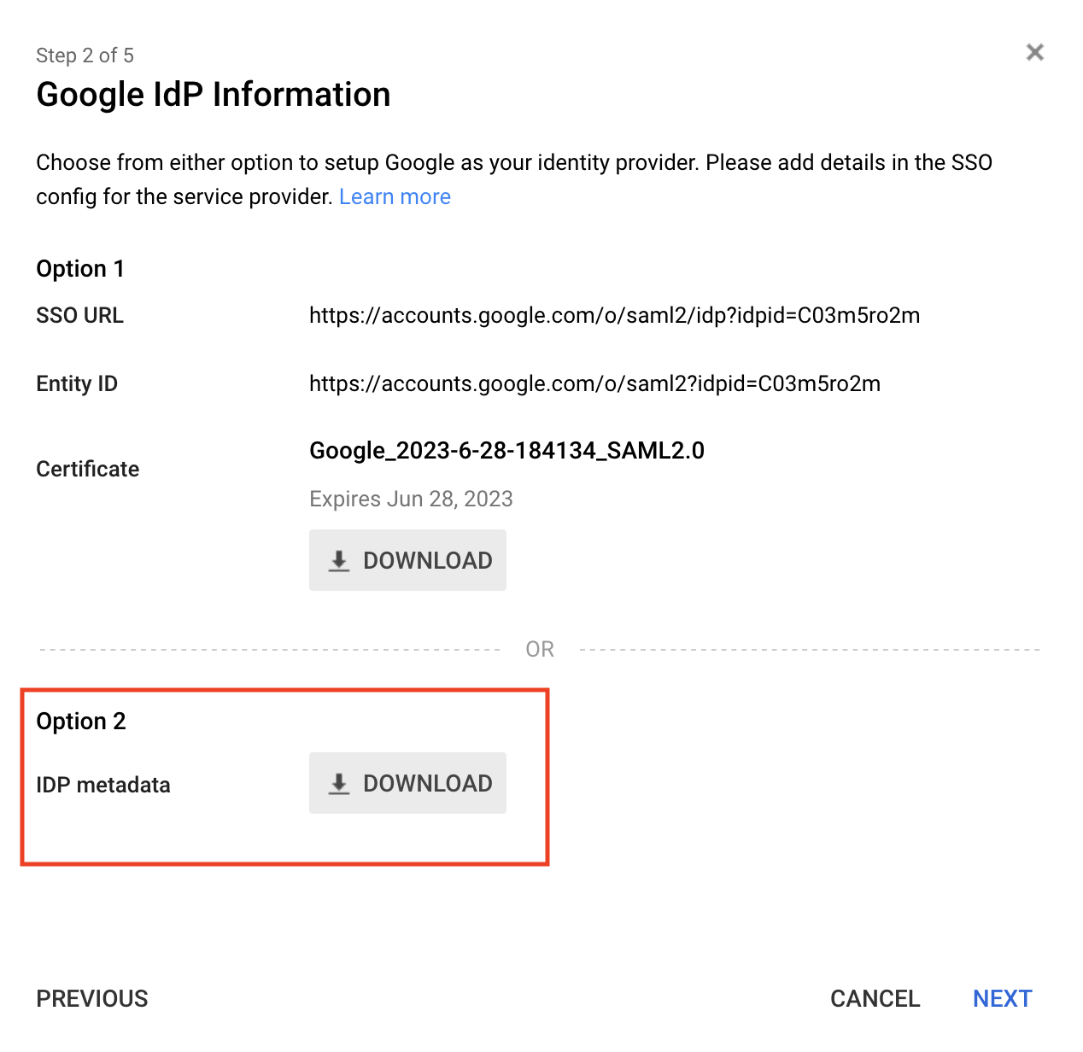Image resolution: width=1083 pixels, height=1052 pixels.
Task: Select the Entity ID URL value
Action: point(594,384)
